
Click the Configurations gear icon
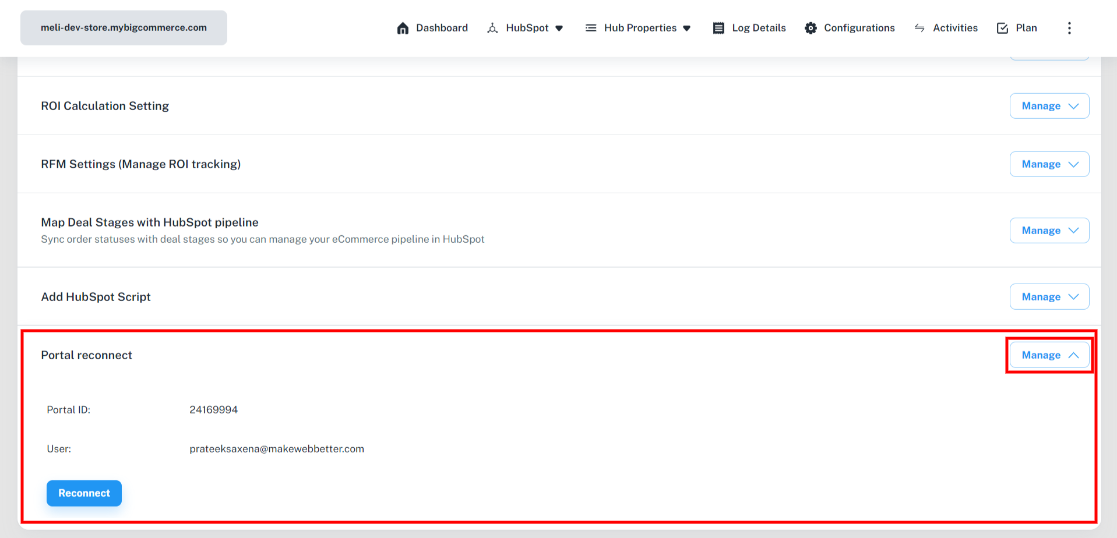(x=811, y=28)
